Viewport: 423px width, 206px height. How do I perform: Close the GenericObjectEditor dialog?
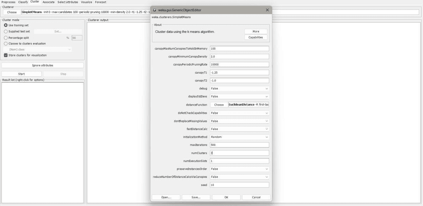coord(267,10)
